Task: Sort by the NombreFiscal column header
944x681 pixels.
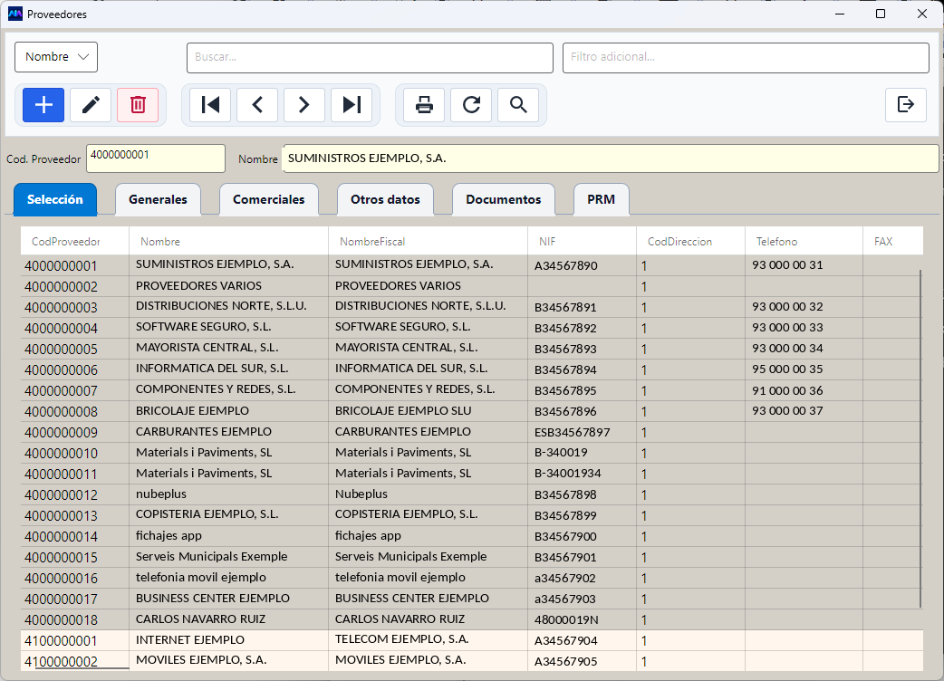Action: 428,241
